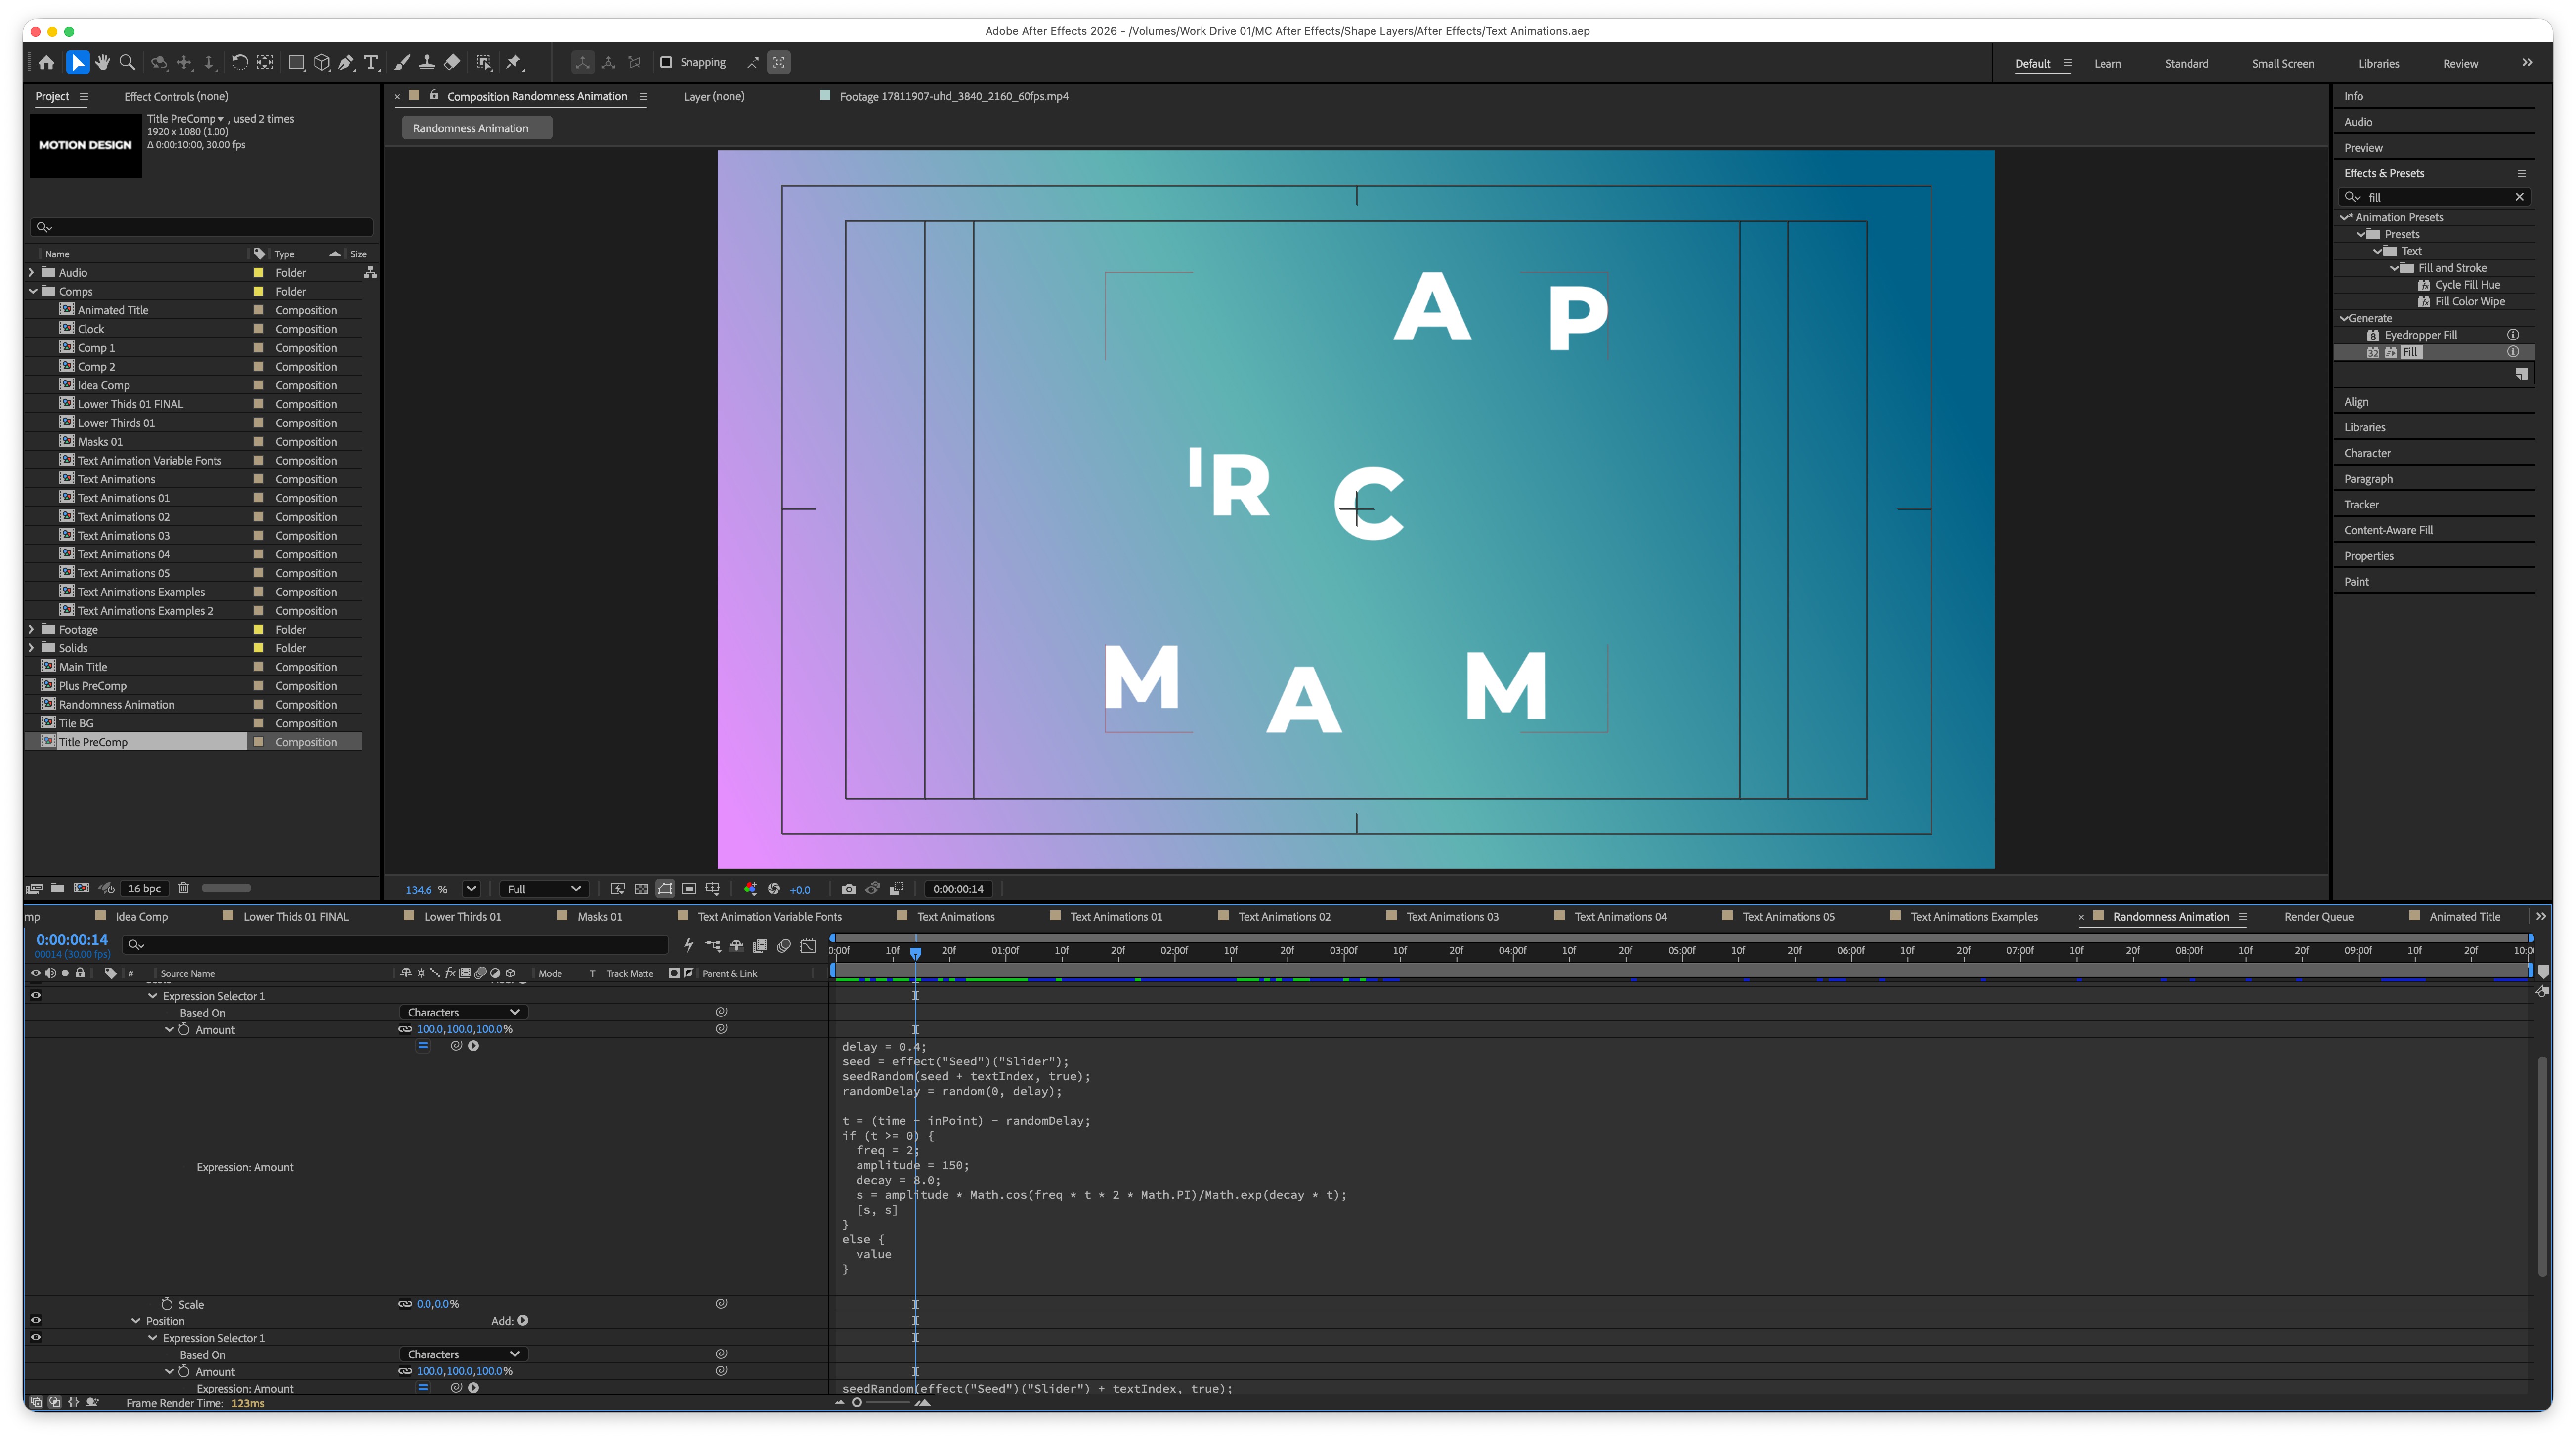Image resolution: width=2576 pixels, height=1439 pixels.
Task: Select the Eraser tool
Action: [x=452, y=62]
